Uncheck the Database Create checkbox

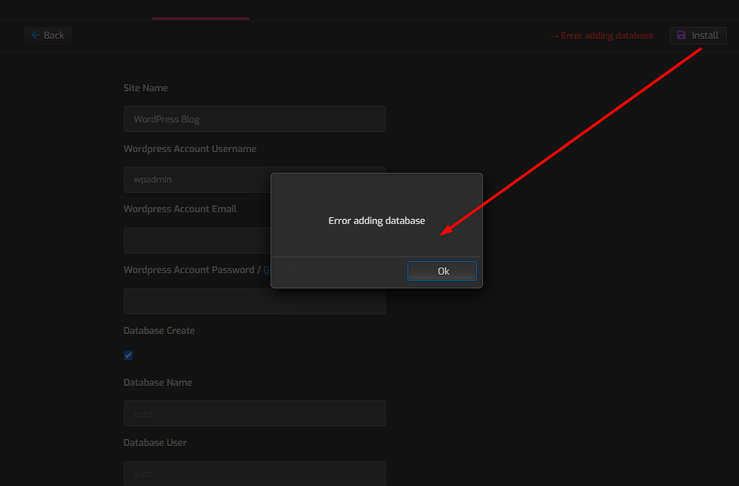128,355
